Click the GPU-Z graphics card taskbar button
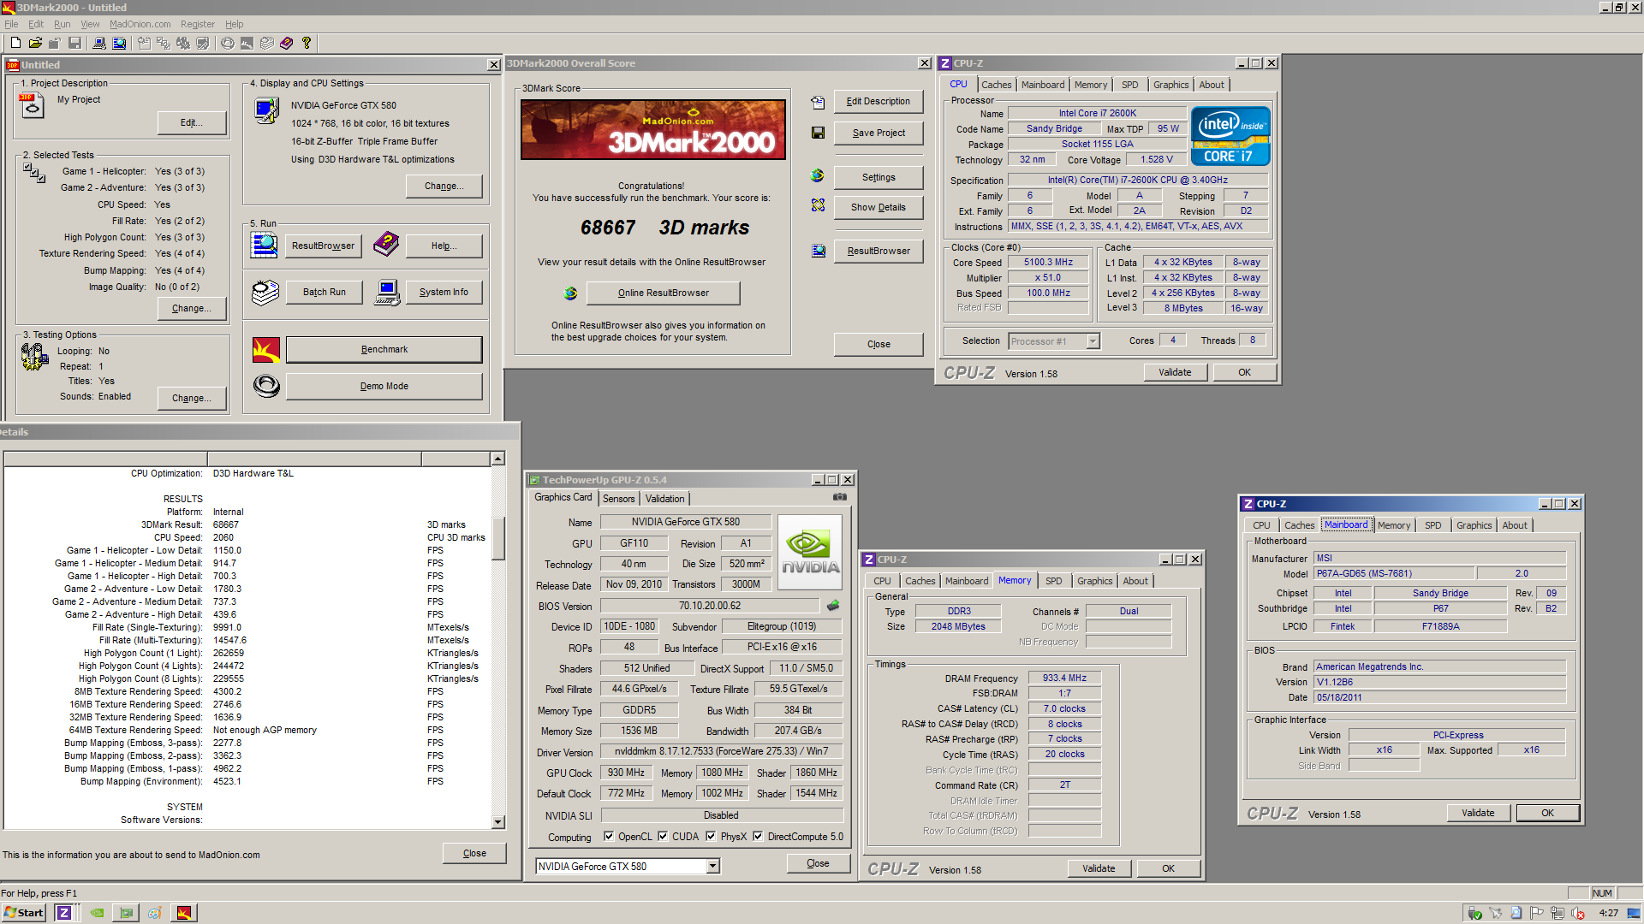 (127, 913)
